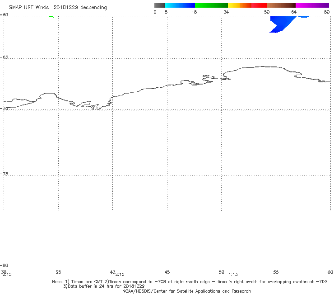This screenshot has height=294, width=334.
Task: Pick the brown segment of the color bar
Action: pos(281,5)
